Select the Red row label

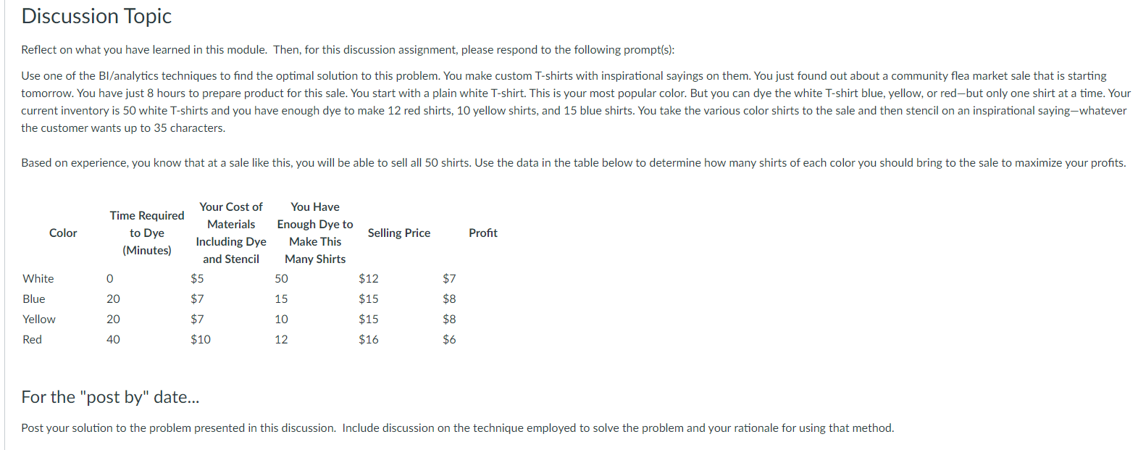click(33, 339)
